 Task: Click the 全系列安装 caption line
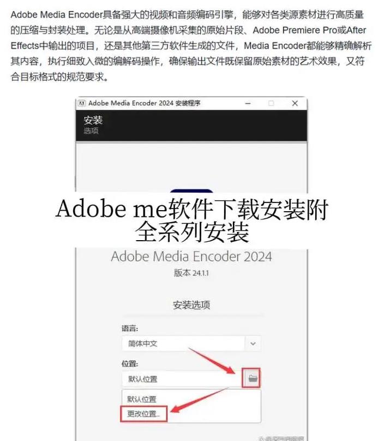tap(192, 232)
